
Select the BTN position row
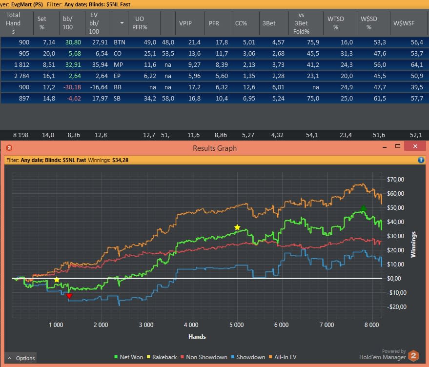[215, 42]
